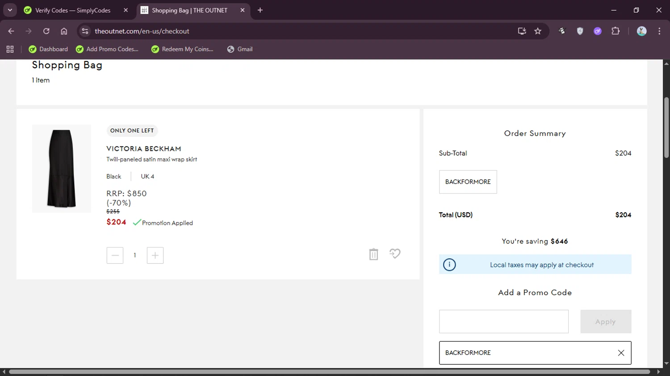The width and height of the screenshot is (670, 376).
Task: Open a new browser tab
Action: (260, 10)
